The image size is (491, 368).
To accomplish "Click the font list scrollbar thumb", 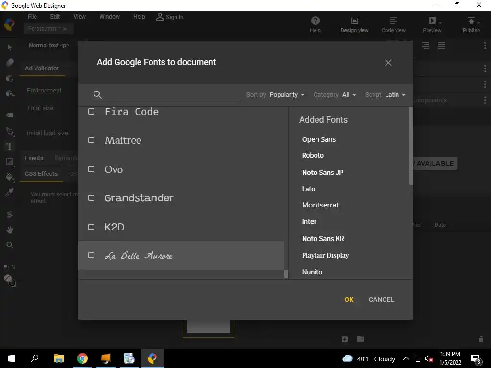I will (x=286, y=274).
